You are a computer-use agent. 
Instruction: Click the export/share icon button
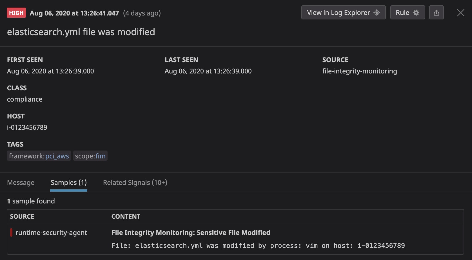click(437, 12)
